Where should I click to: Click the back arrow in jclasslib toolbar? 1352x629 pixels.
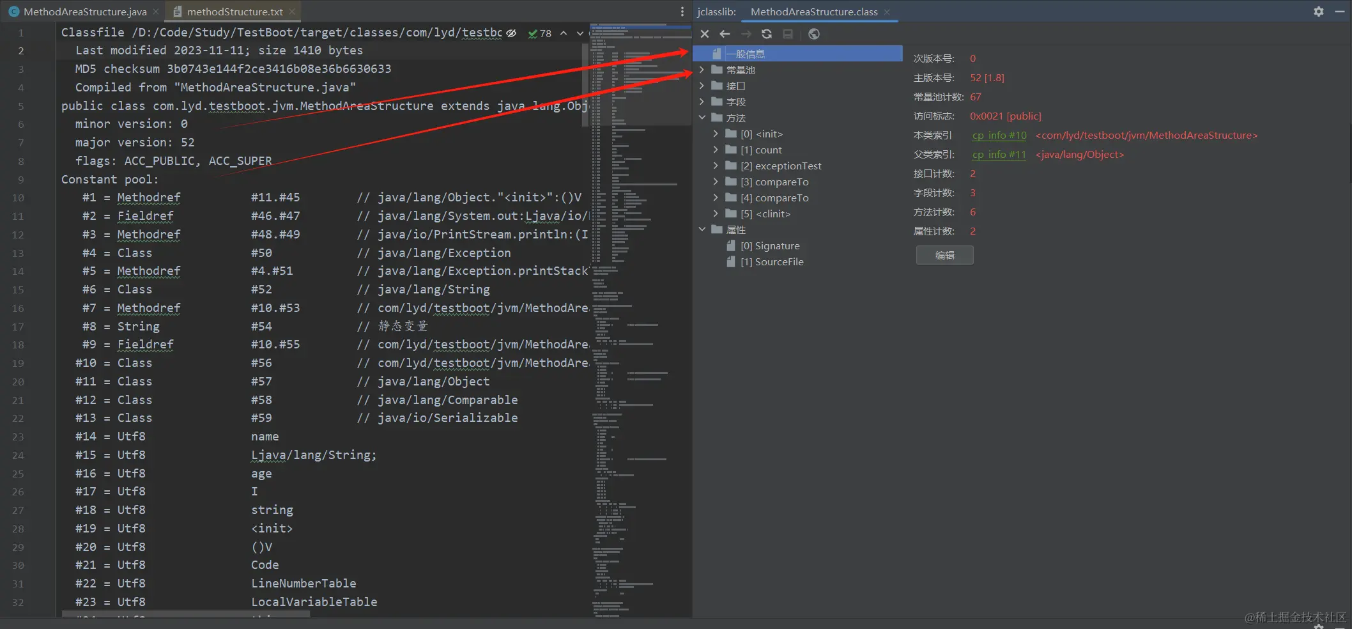click(725, 34)
